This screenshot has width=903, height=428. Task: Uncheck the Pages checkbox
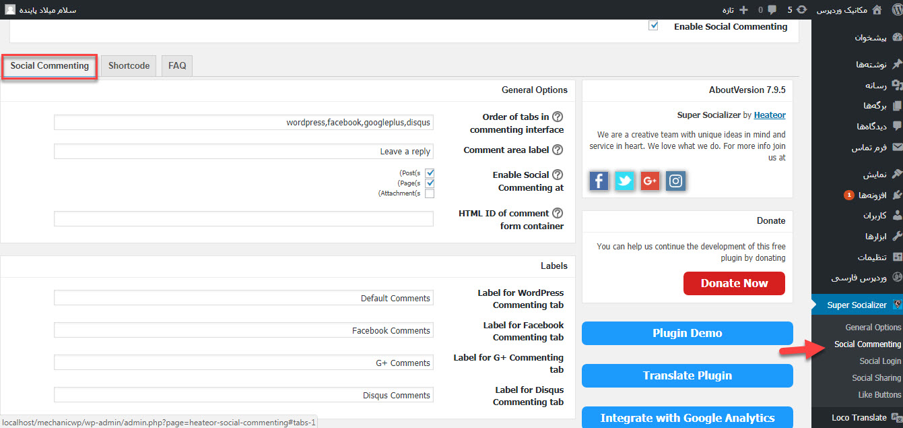pyautogui.click(x=429, y=183)
